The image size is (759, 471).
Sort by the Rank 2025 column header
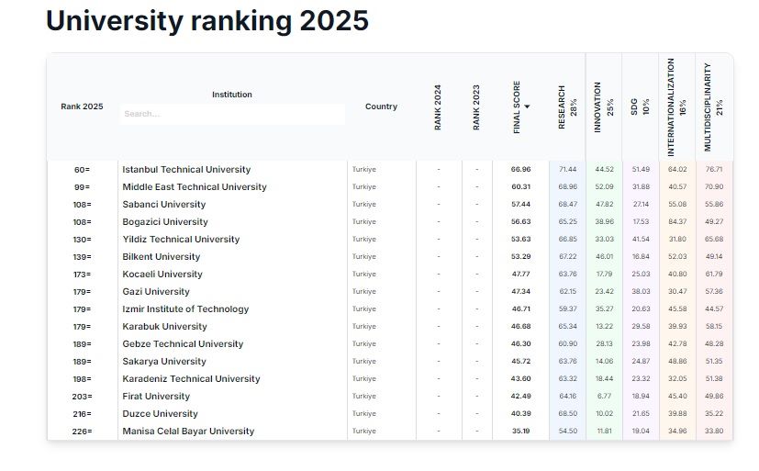pos(82,107)
